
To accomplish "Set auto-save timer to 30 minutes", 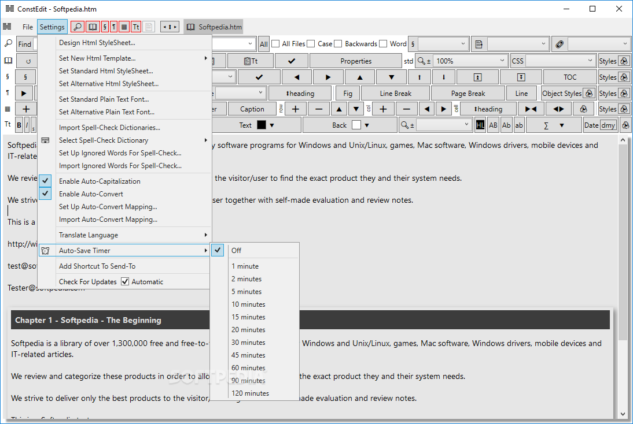I will point(255,342).
